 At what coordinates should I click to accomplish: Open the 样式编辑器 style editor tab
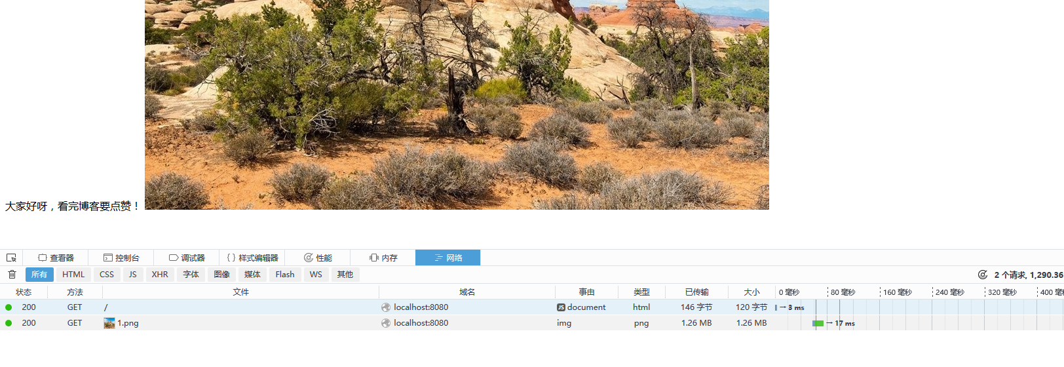(252, 258)
